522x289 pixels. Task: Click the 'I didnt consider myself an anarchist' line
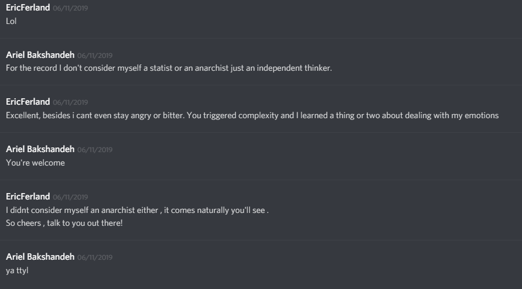pyautogui.click(x=137, y=210)
